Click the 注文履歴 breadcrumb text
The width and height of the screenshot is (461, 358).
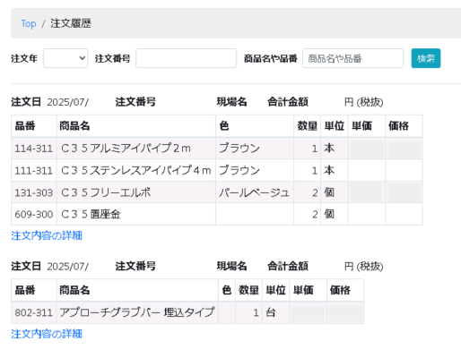click(71, 23)
